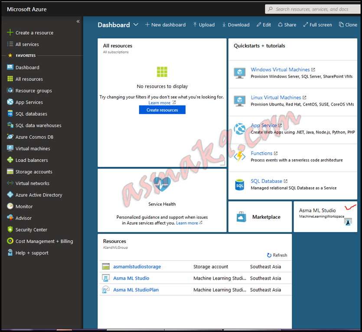Expand the FAVORITES section star
This screenshot has height=332, width=362.
9,55
